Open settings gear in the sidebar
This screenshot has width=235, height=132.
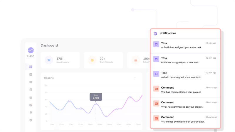31,120
